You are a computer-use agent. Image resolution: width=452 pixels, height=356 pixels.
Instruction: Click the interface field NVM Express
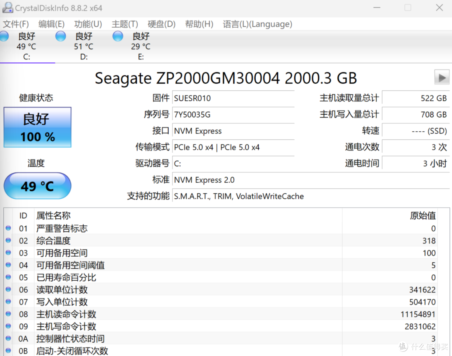coord(233,131)
